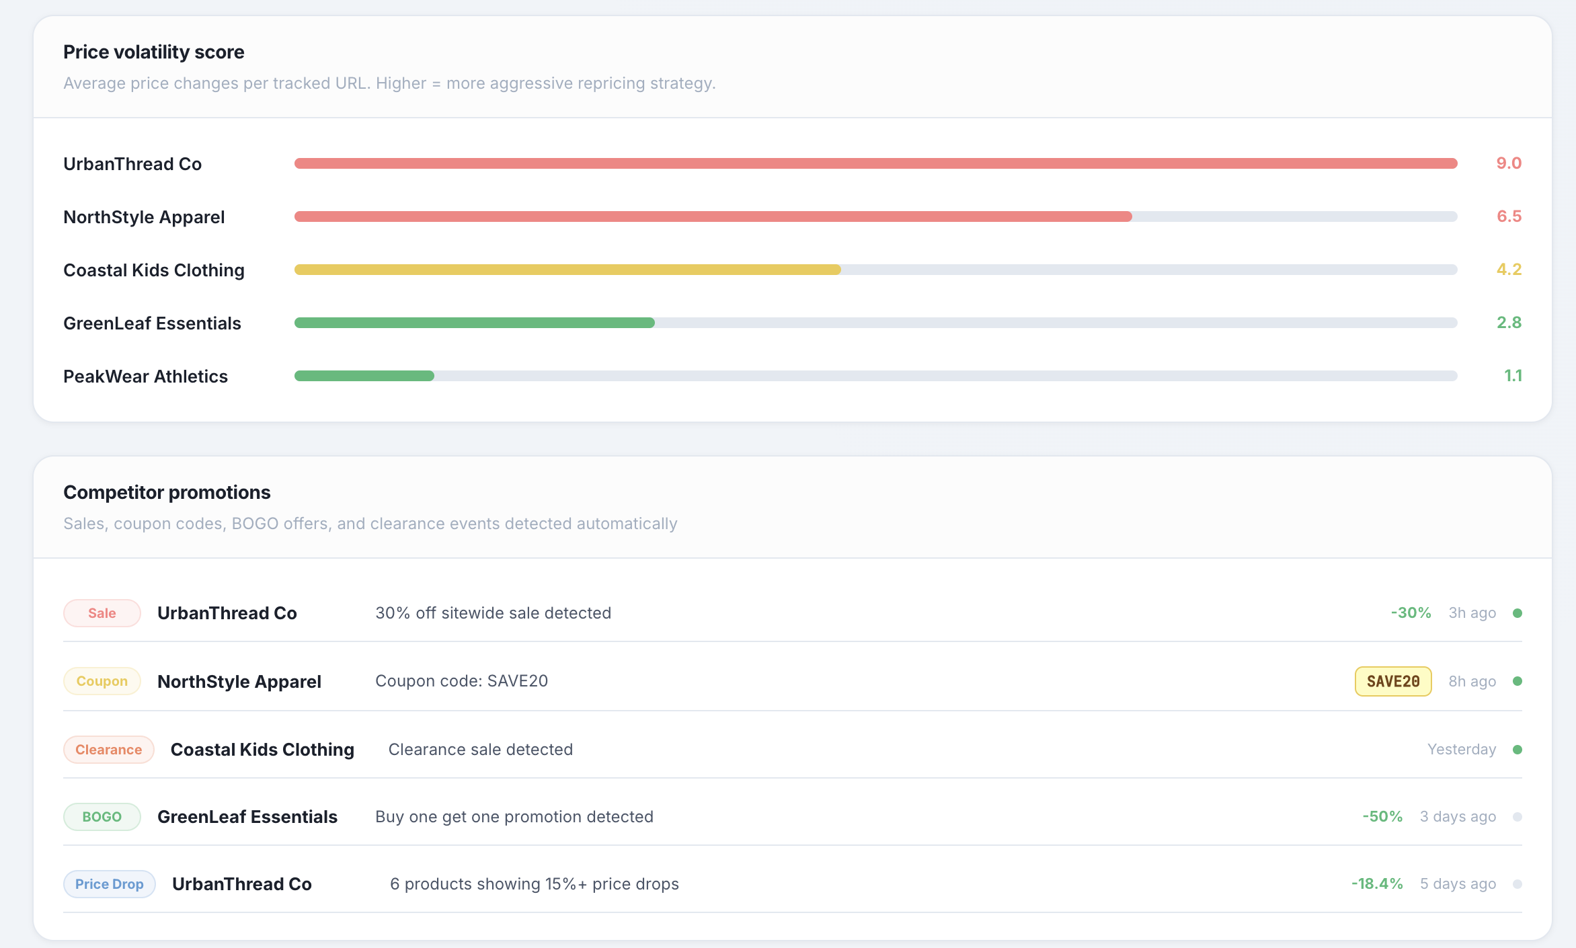
Task: Select the Clearance badge for Coastal Kids Clothing
Action: click(108, 749)
